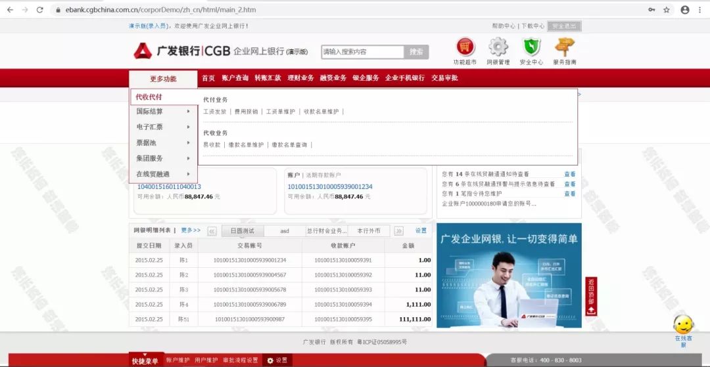The image size is (710, 367).
Task: Click the 广发企业网银 promotional banner
Action: click(x=509, y=275)
